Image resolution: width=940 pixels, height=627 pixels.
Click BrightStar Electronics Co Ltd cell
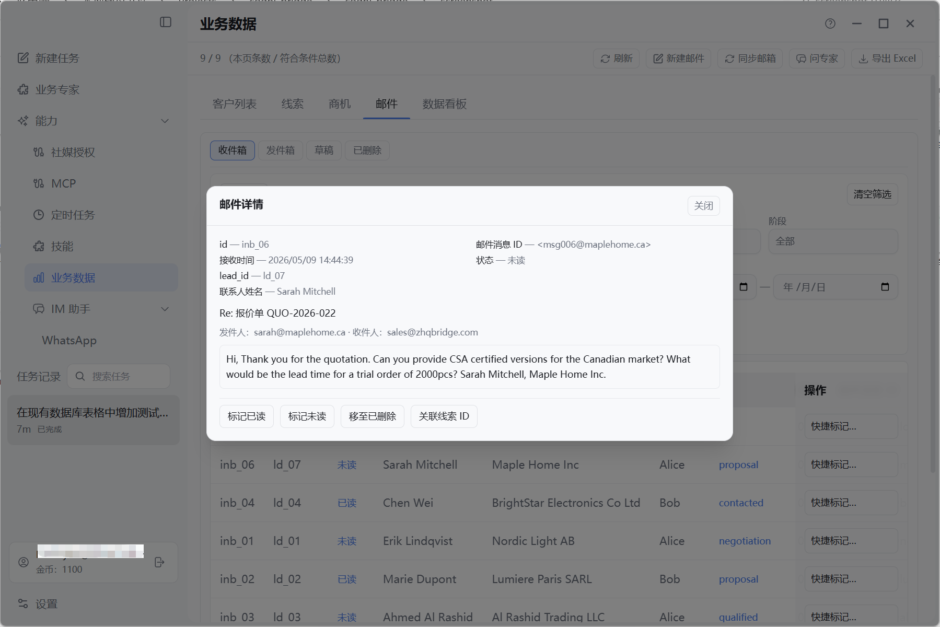tap(566, 503)
